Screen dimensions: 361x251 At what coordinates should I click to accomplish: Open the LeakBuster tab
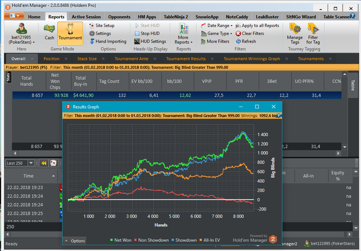click(267, 17)
